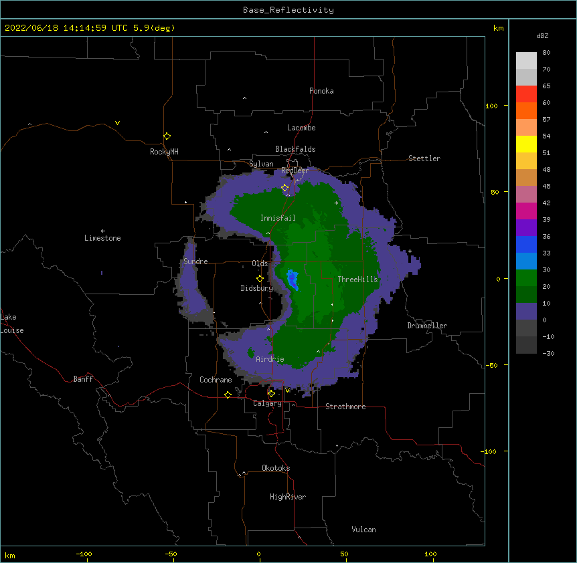577x563 pixels.
Task: Click the Sylvan label
Action: tap(261, 164)
